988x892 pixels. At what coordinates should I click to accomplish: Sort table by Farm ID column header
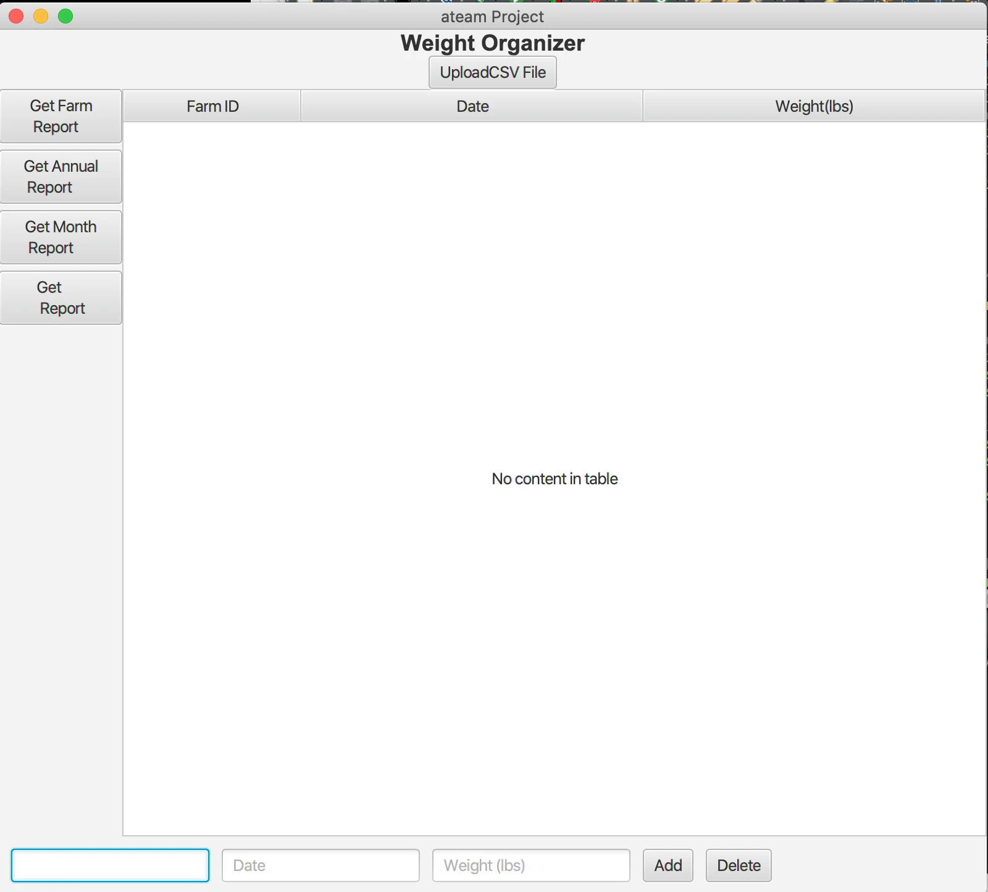tap(212, 106)
